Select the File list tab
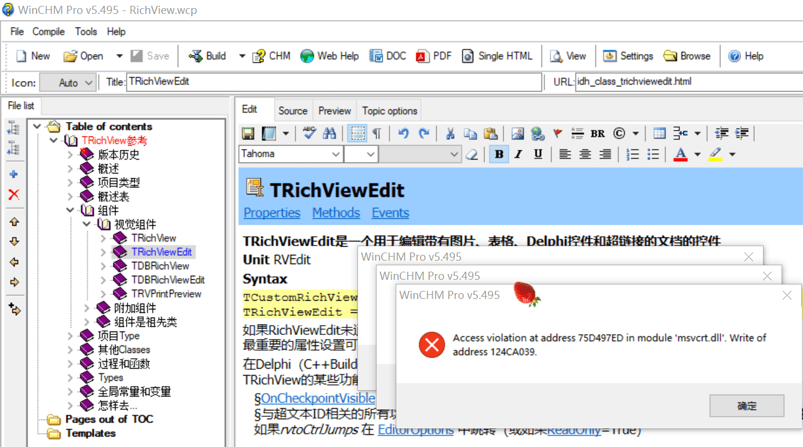803x447 pixels. pos(21,106)
